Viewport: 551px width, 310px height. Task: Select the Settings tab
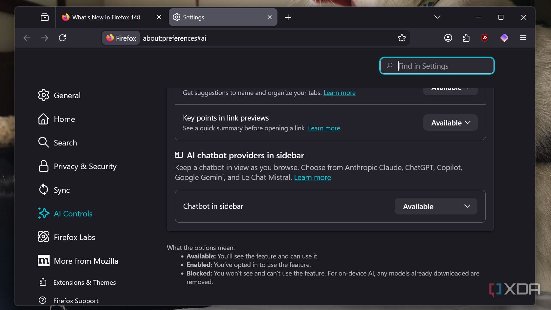[223, 17]
